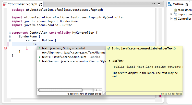Close the Controller.fxgraph editor tab
The height and width of the screenshot is (105, 192).
[40, 4]
